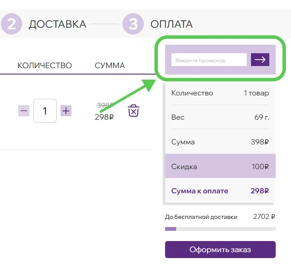Decrease quantity with the minus button

[24, 111]
